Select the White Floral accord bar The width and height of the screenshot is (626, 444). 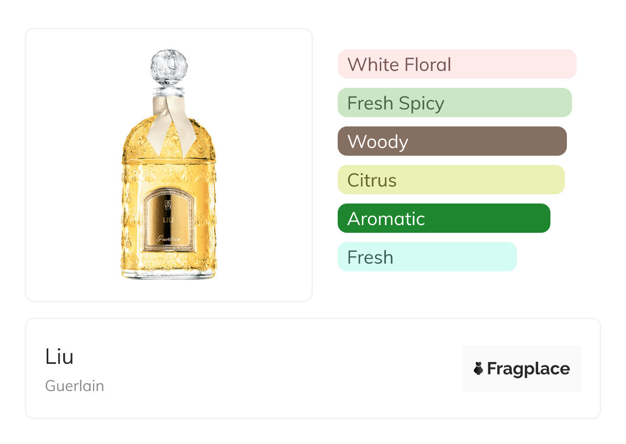(456, 64)
